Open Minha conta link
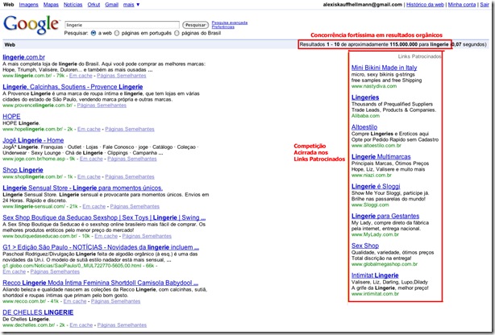The height and width of the screenshot is (335, 495). (x=462, y=5)
